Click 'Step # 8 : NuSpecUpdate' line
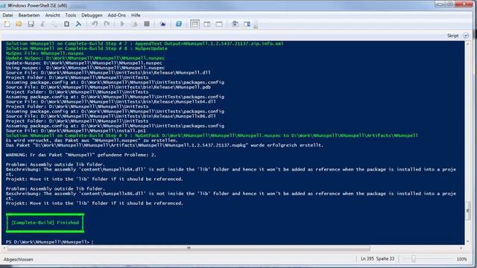 [86, 48]
